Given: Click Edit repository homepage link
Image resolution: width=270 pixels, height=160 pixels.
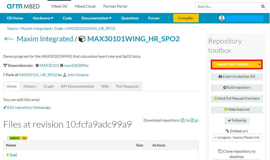Looking at the screenshot, I should pyautogui.click(x=29, y=108).
